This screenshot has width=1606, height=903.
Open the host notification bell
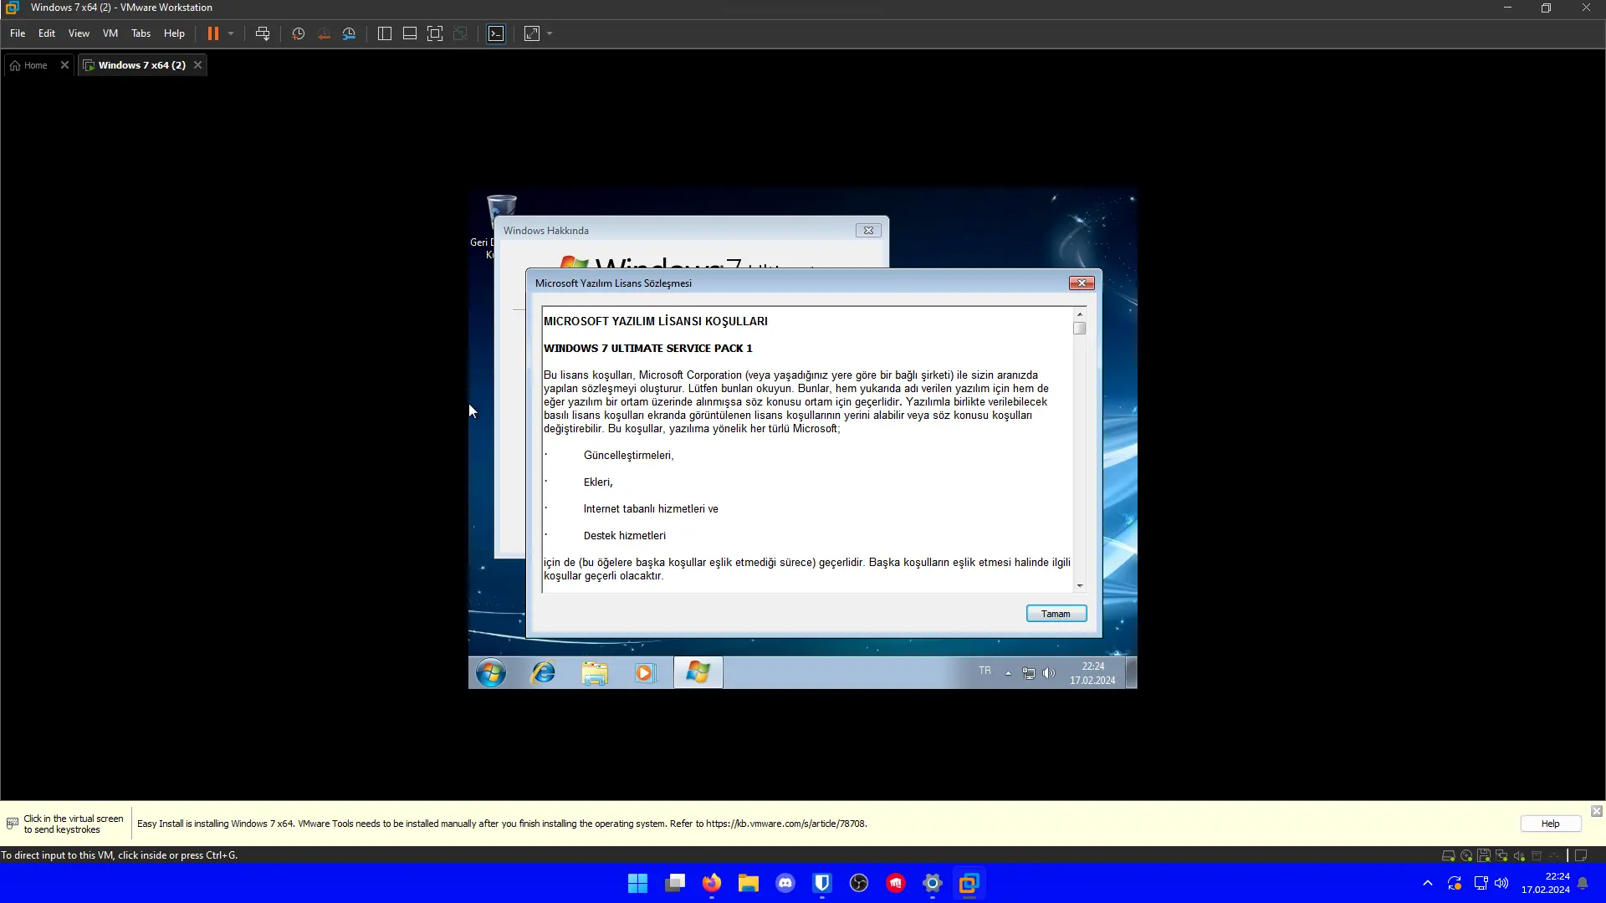(x=1583, y=883)
